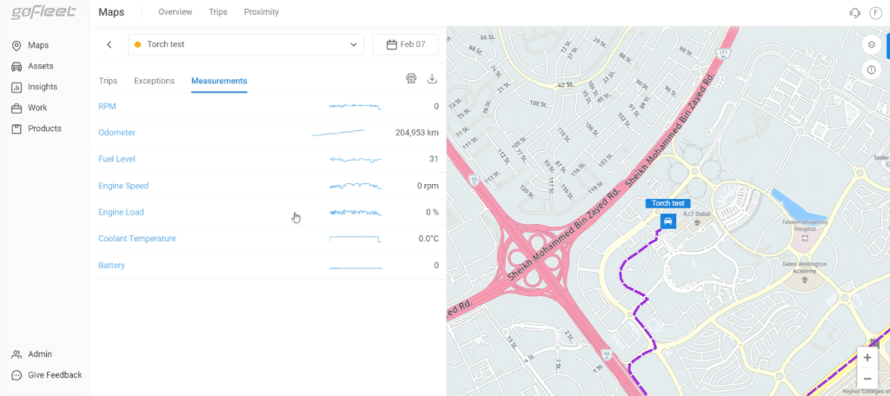Go to Assets in the sidebar
The width and height of the screenshot is (890, 396).
[40, 66]
